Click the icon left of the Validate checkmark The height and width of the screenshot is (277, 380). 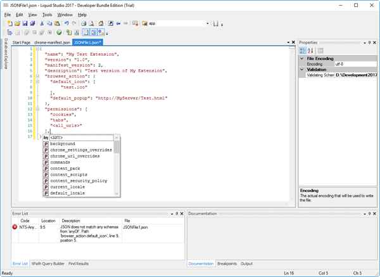(x=49, y=32)
